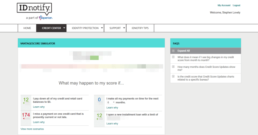Click the Expand All plus icon

[173, 51]
